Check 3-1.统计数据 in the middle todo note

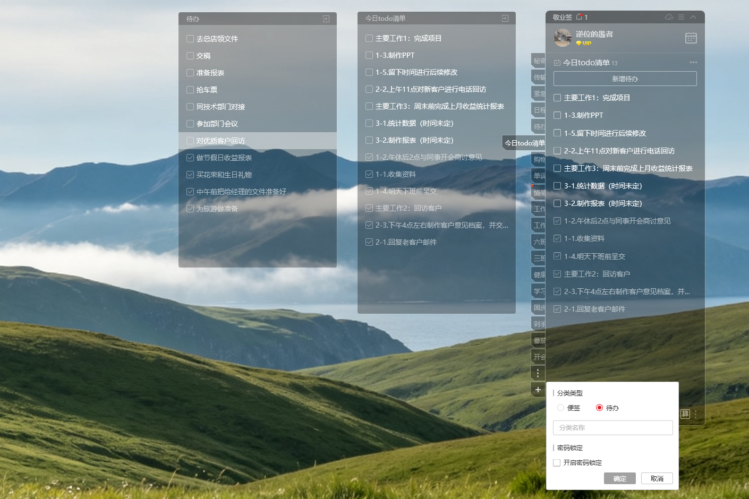(369, 123)
